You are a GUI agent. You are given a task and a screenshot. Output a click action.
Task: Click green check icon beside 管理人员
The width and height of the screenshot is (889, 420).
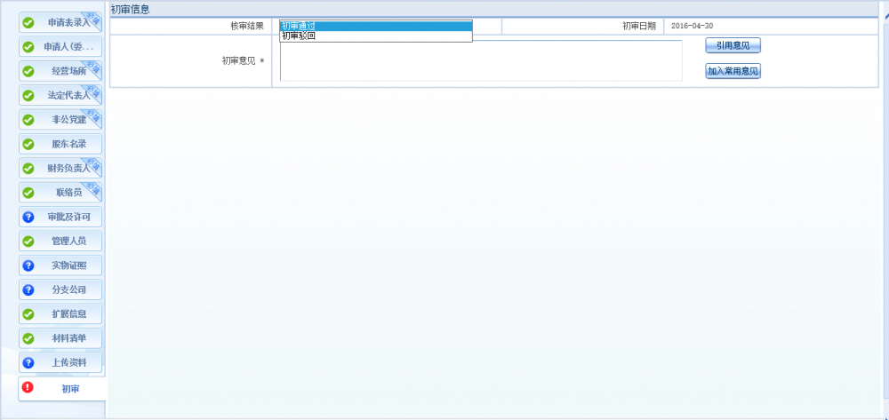[x=28, y=241]
